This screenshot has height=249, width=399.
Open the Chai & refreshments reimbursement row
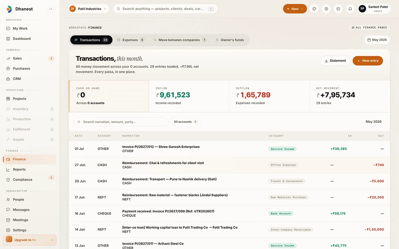coord(229,165)
